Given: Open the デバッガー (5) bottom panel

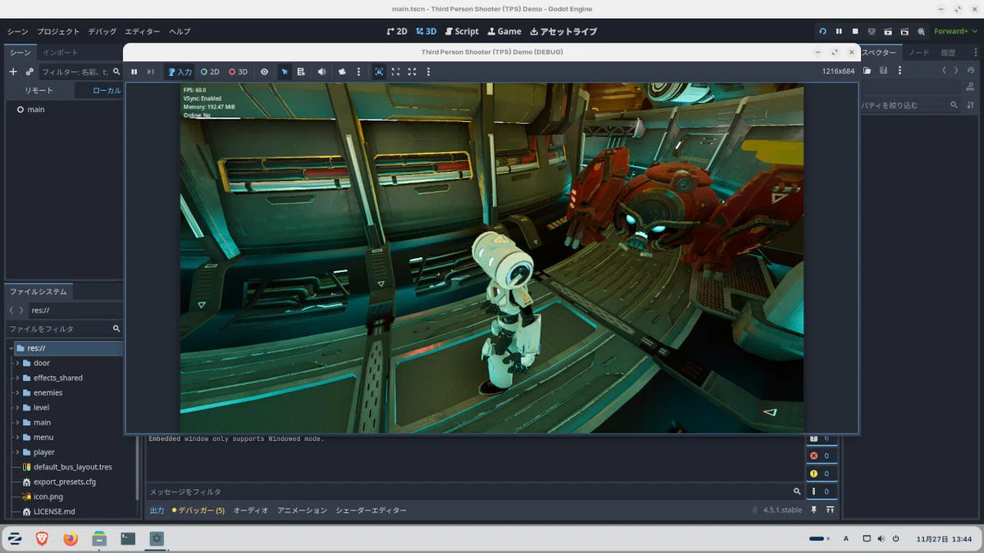Looking at the screenshot, I should [198, 510].
